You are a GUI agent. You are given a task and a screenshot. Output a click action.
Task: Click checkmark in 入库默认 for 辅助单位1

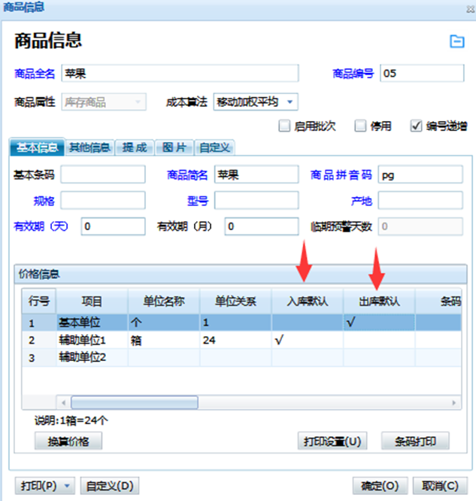(x=279, y=340)
